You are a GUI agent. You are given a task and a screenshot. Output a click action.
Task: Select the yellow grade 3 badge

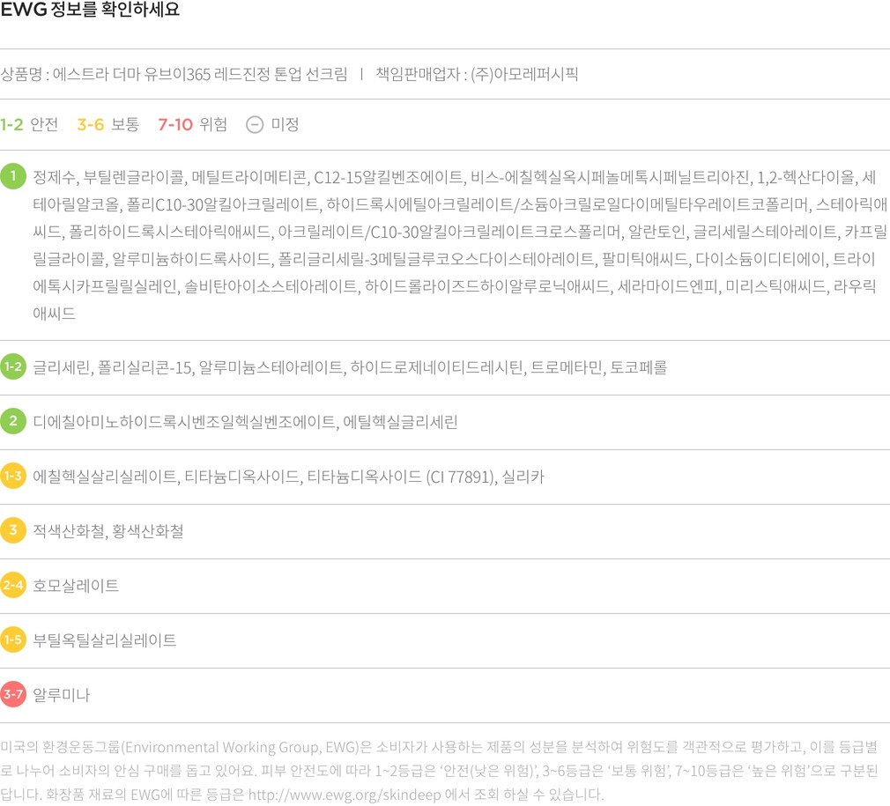[13, 531]
